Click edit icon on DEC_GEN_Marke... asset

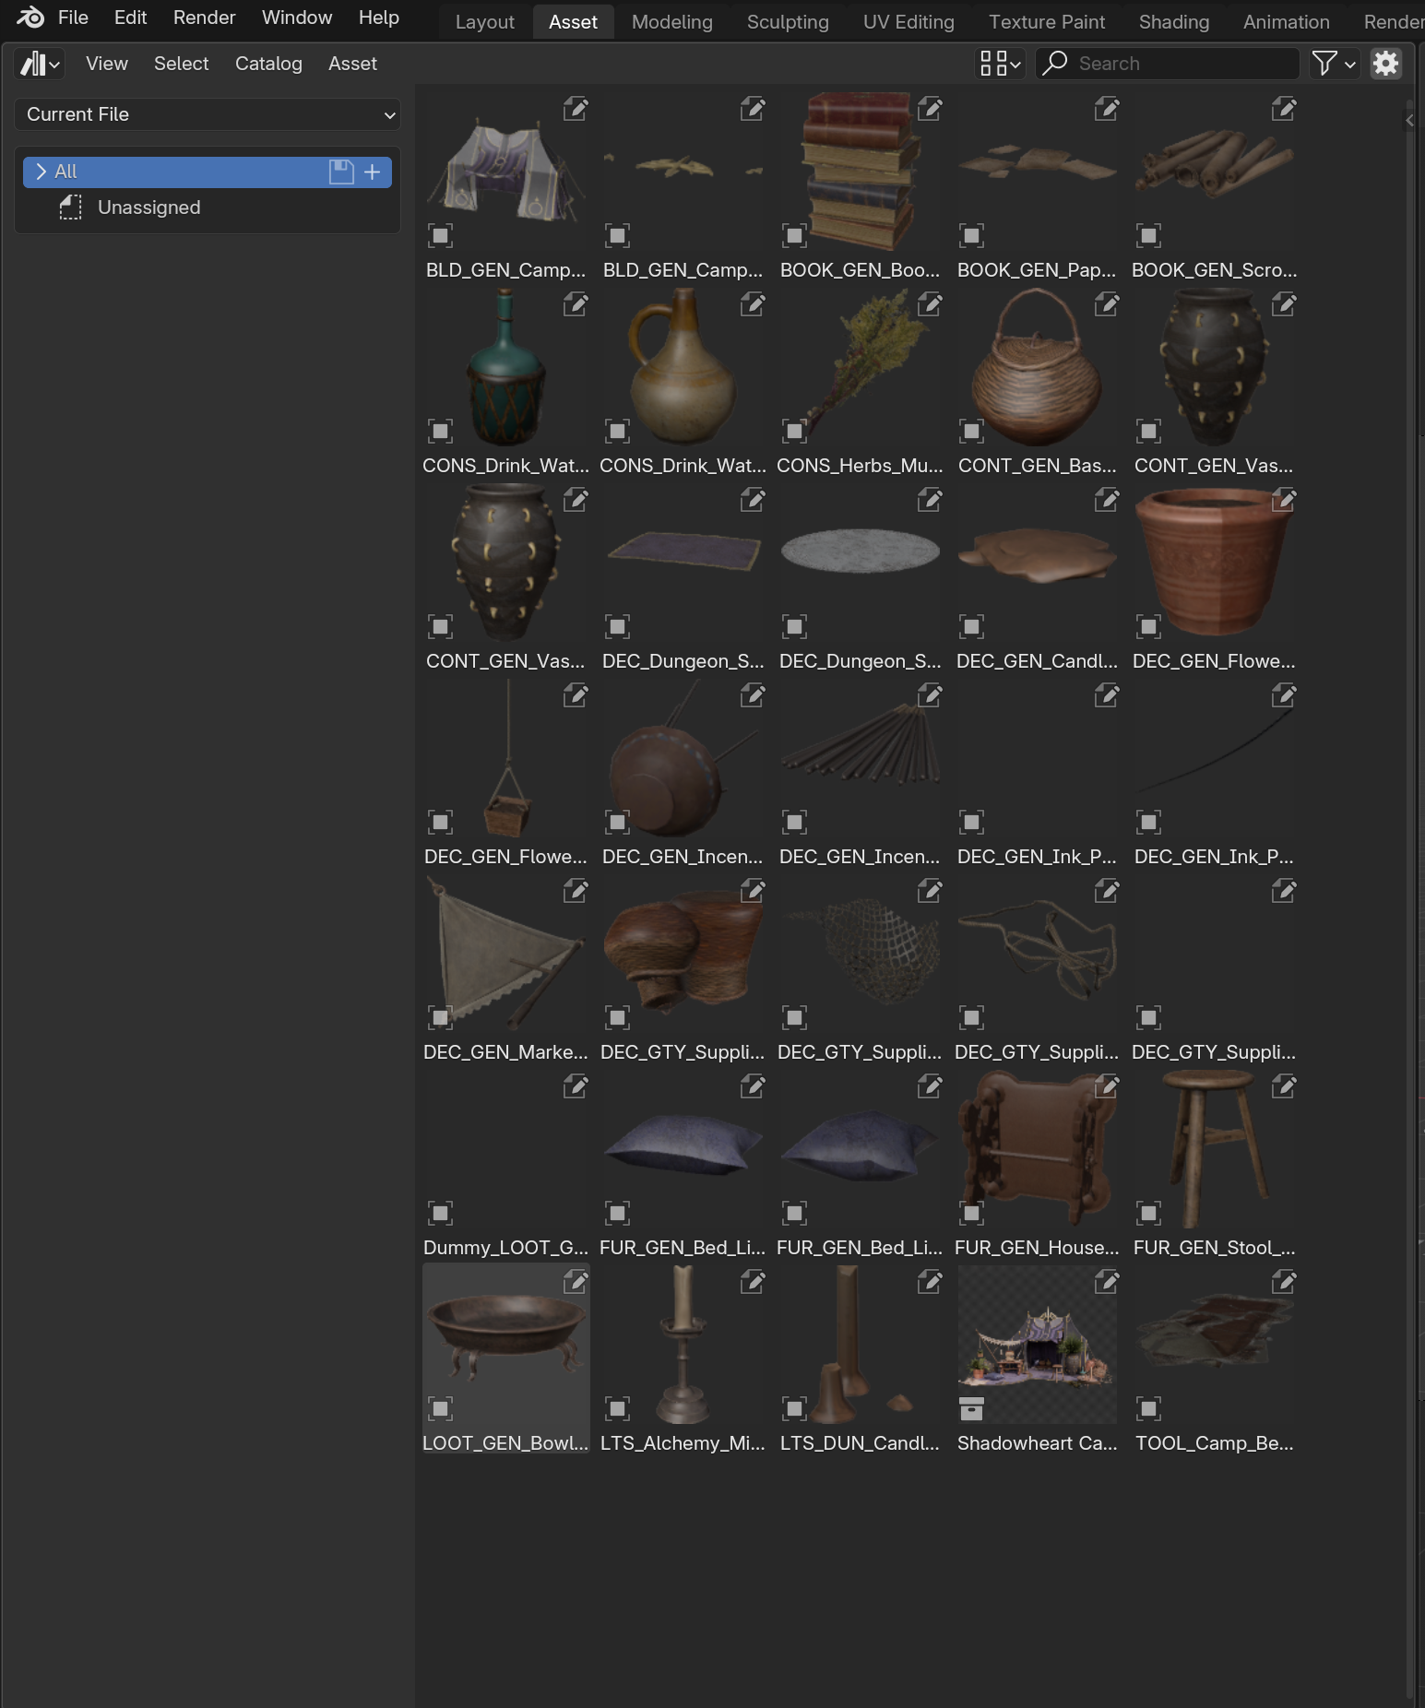575,891
